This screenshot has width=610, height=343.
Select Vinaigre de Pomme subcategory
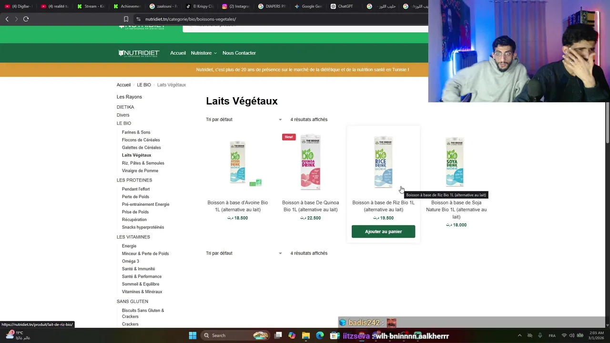pyautogui.click(x=140, y=171)
